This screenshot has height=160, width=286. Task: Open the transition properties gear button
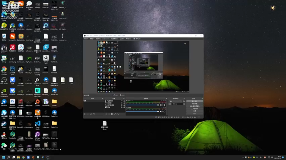click(184, 101)
